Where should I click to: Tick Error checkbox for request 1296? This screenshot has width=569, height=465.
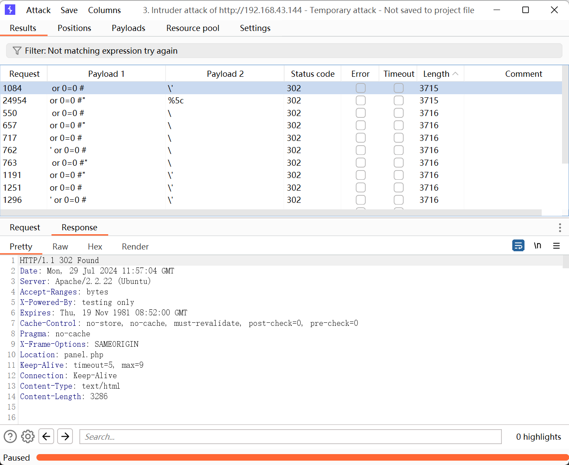pyautogui.click(x=360, y=200)
